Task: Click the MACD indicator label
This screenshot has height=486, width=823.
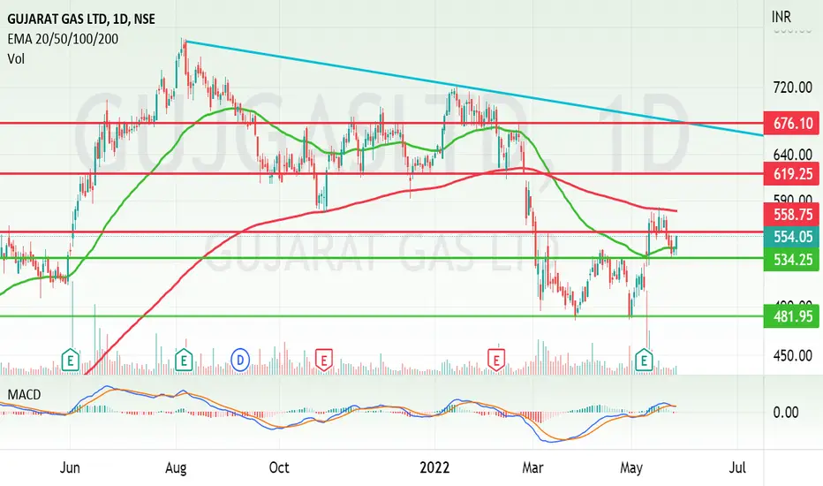Action: tap(24, 395)
